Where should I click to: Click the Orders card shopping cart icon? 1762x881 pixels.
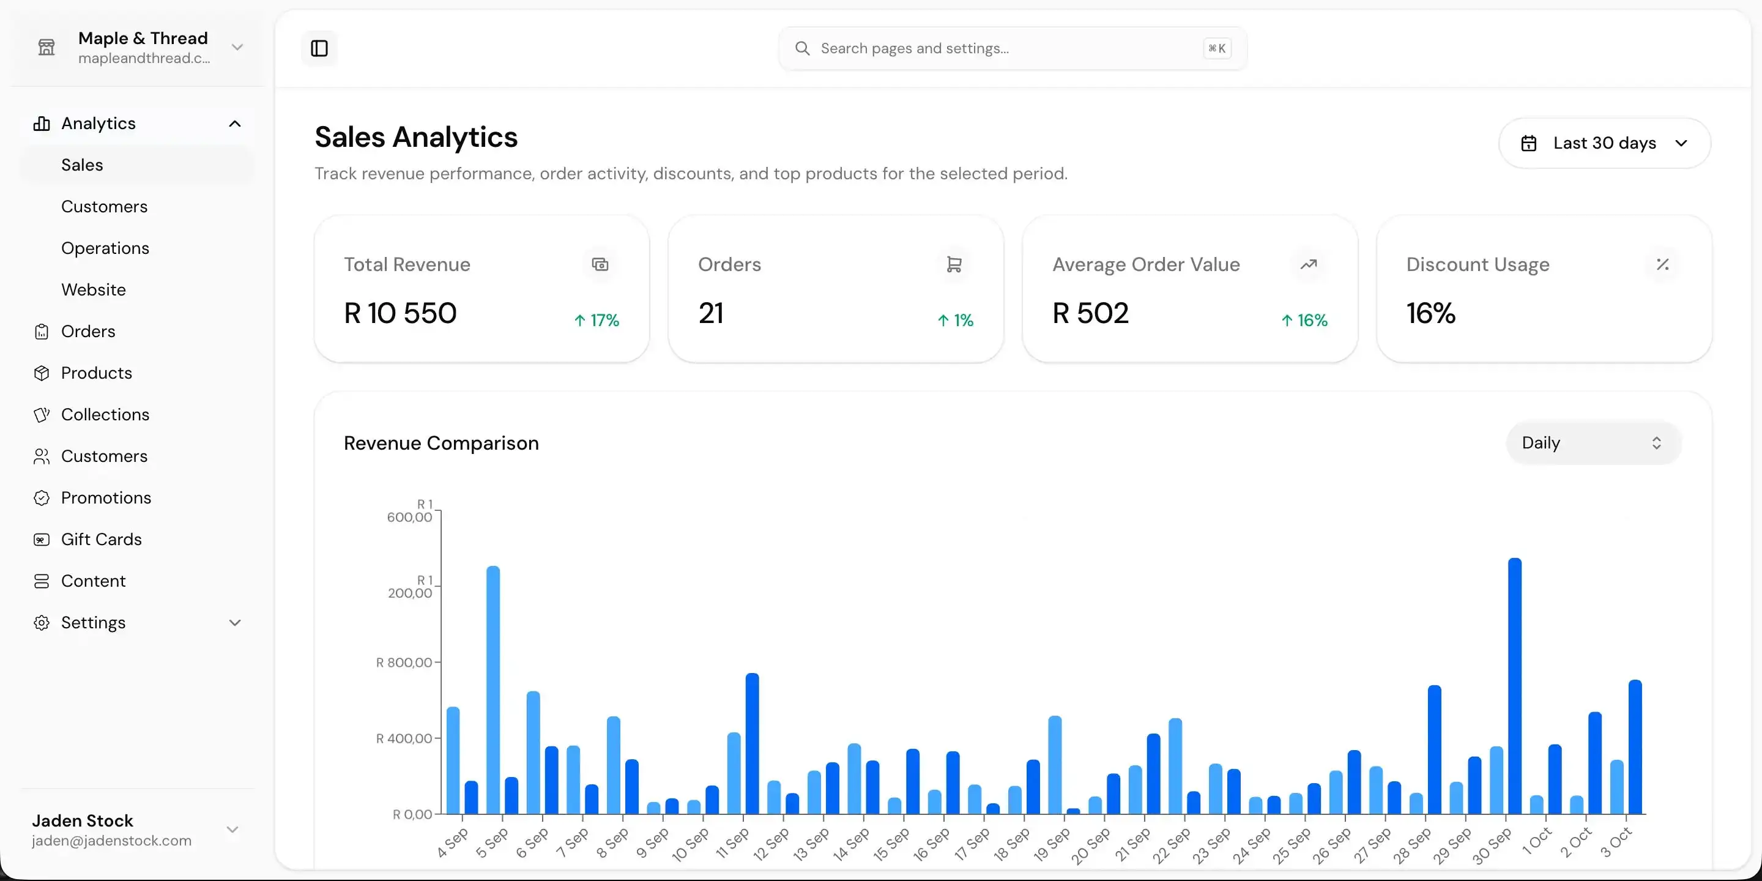[954, 265]
